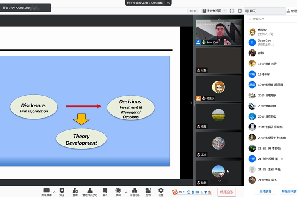Open the Apps (应用) icon
Screen dimensions: 297x197
pyautogui.click(x=148, y=191)
